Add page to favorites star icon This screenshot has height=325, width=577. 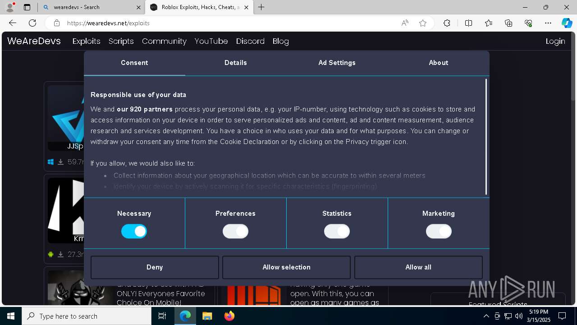tap(423, 23)
